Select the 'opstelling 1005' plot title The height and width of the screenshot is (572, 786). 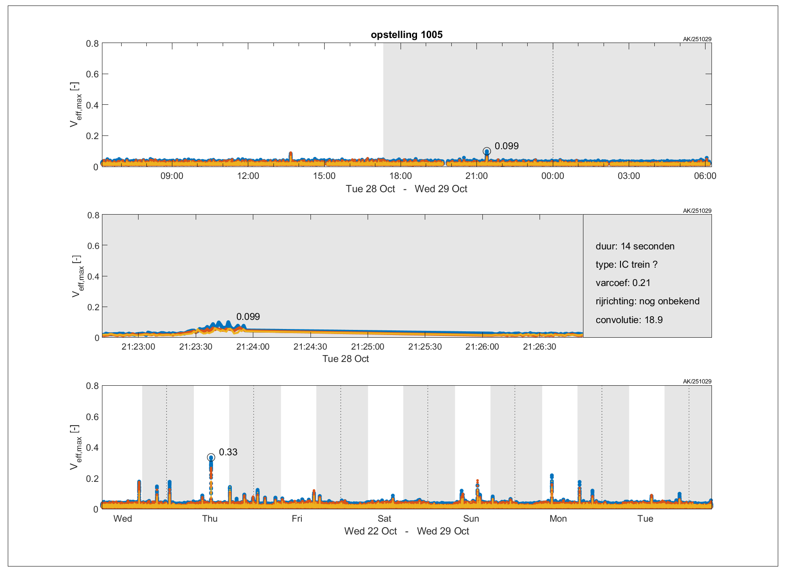406,35
